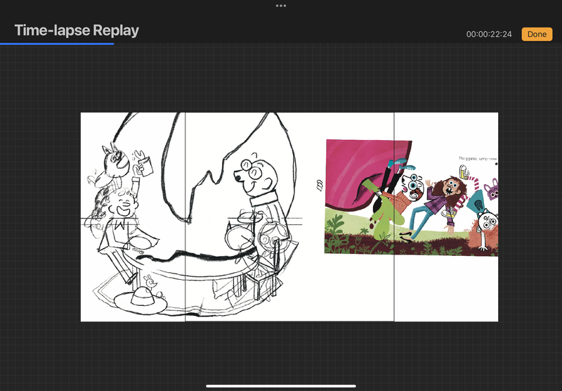Tap the Time-lapse Replay title
The image size is (562, 391).
point(77,30)
